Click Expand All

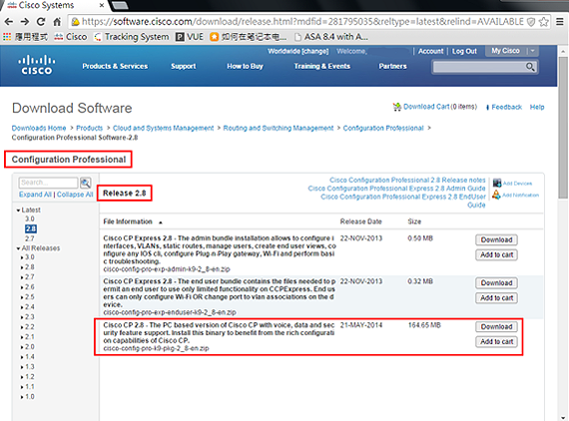35,195
